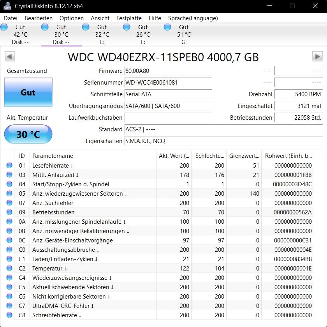Image resolution: width=327 pixels, height=327 pixels.
Task: Open the Bearbeiten menu
Action: 39,18
